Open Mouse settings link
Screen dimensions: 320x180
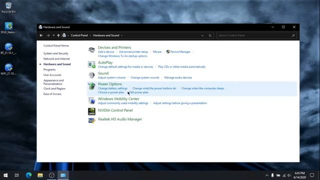tap(157, 52)
